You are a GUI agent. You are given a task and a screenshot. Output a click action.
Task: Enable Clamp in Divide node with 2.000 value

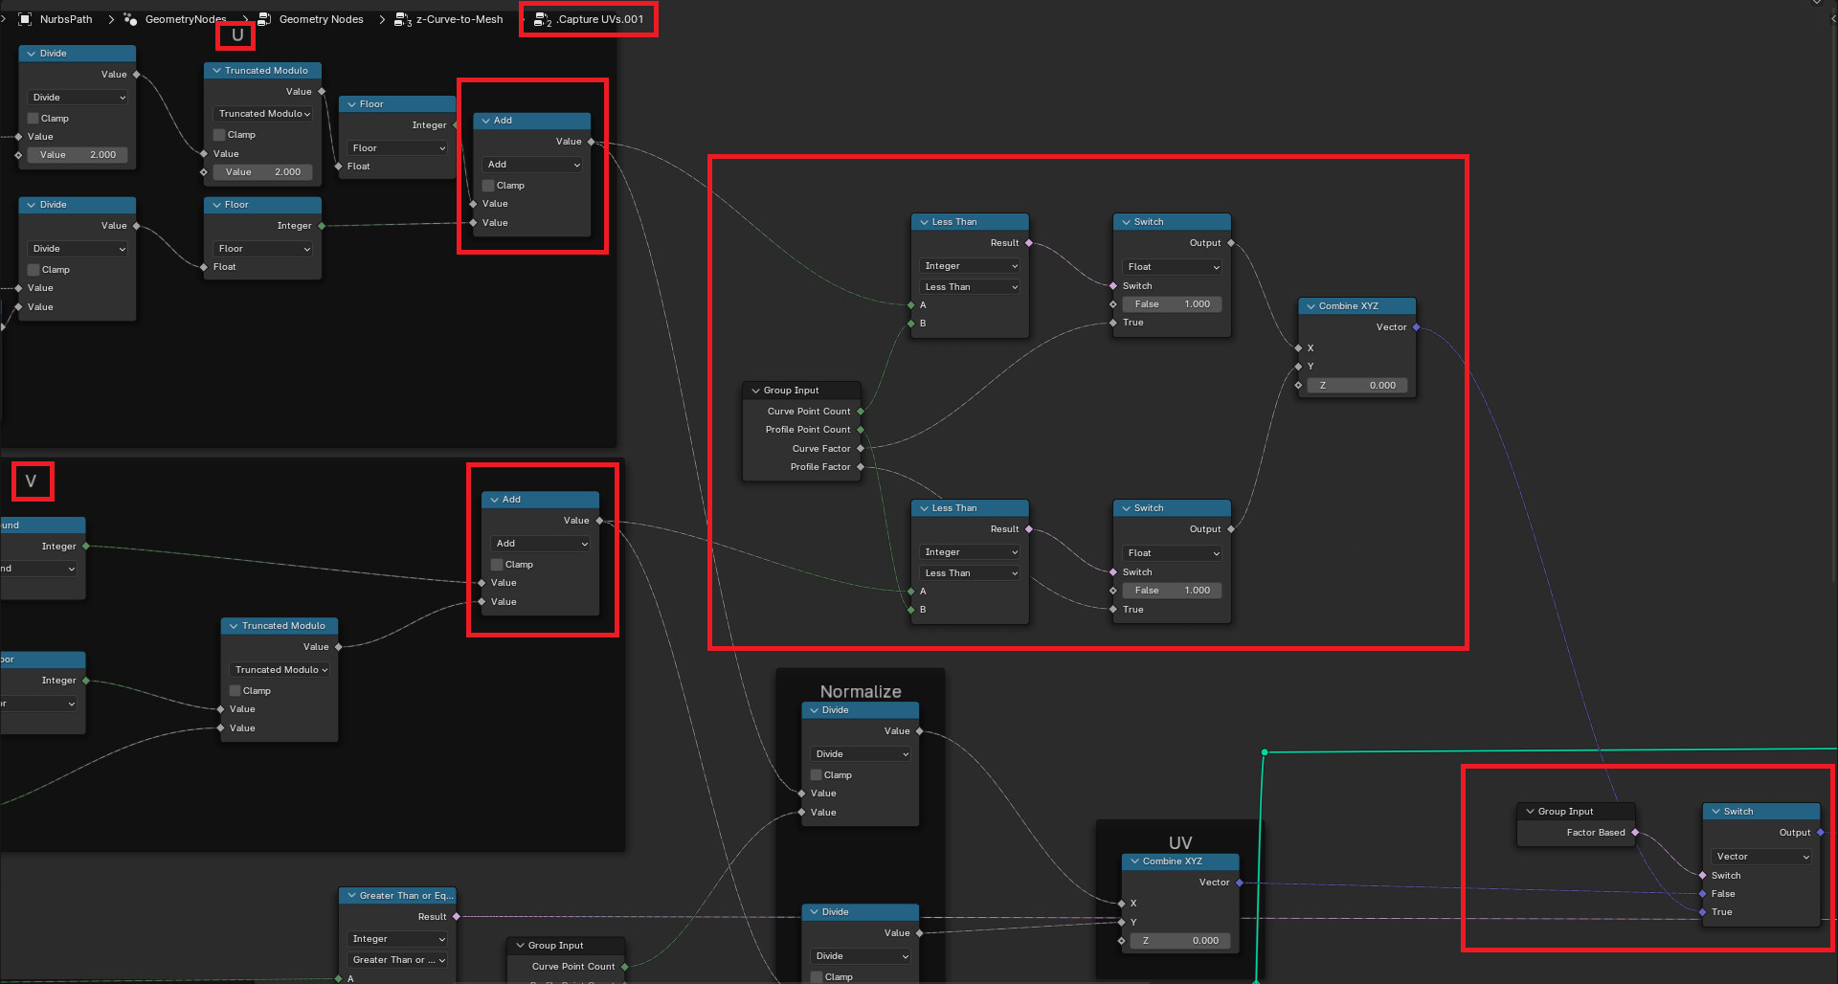(x=34, y=119)
